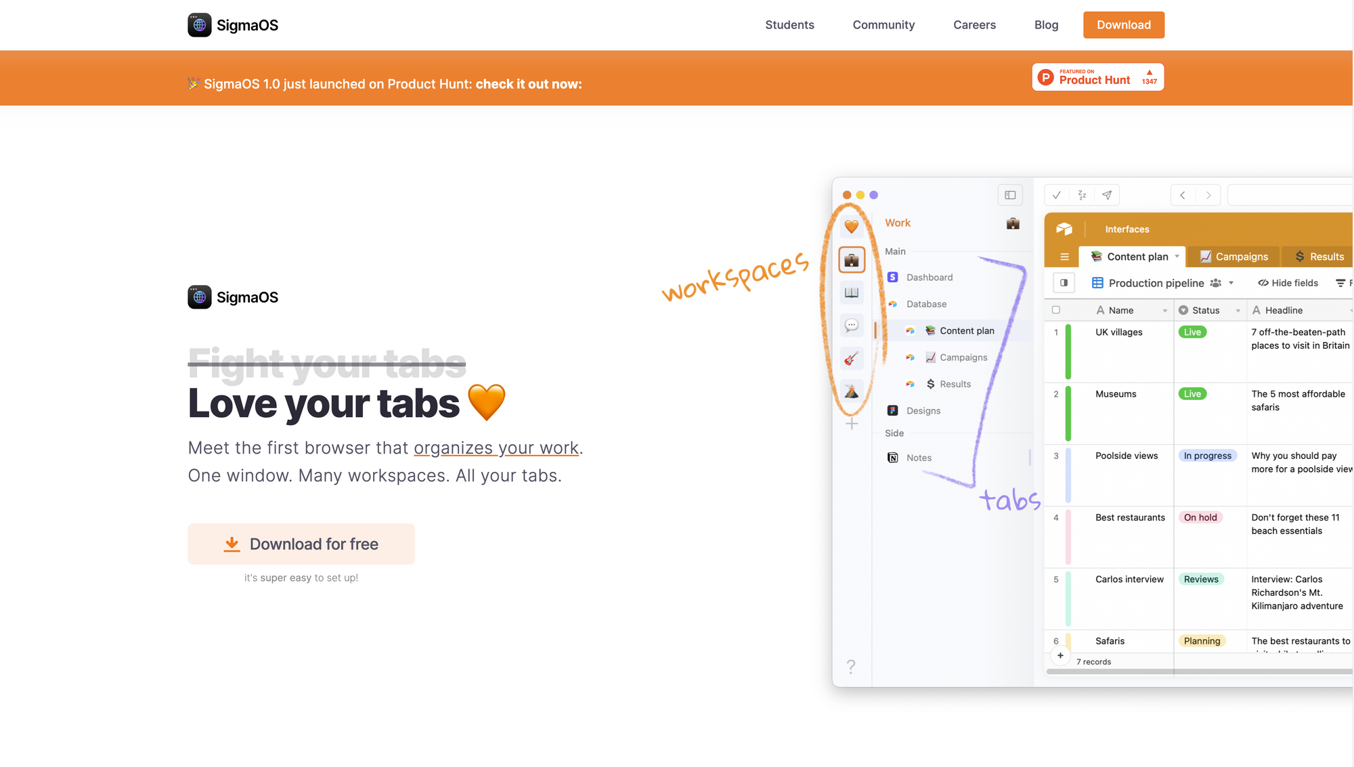Select the briefcase Work workspace icon
The height and width of the screenshot is (767, 1354).
(x=852, y=260)
